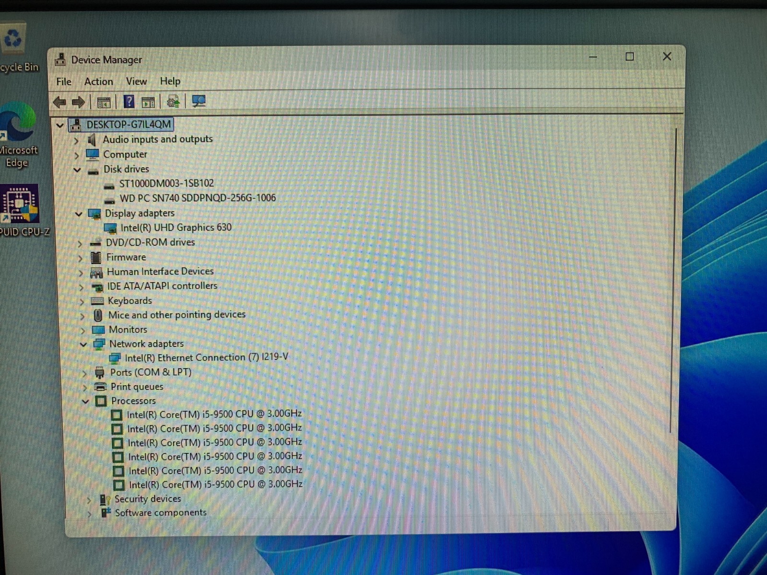Click the Monitors category icon

(x=98, y=330)
